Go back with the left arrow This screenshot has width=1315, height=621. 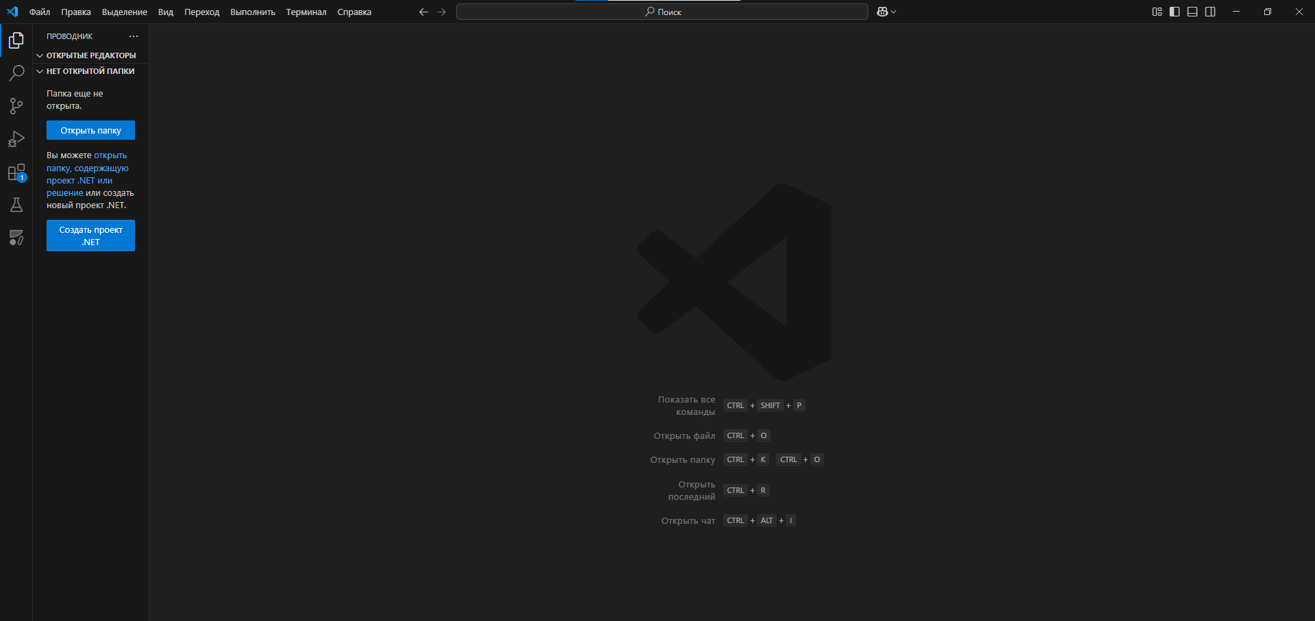(423, 12)
